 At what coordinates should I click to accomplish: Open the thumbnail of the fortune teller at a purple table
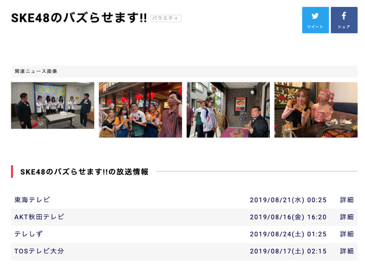(228, 110)
